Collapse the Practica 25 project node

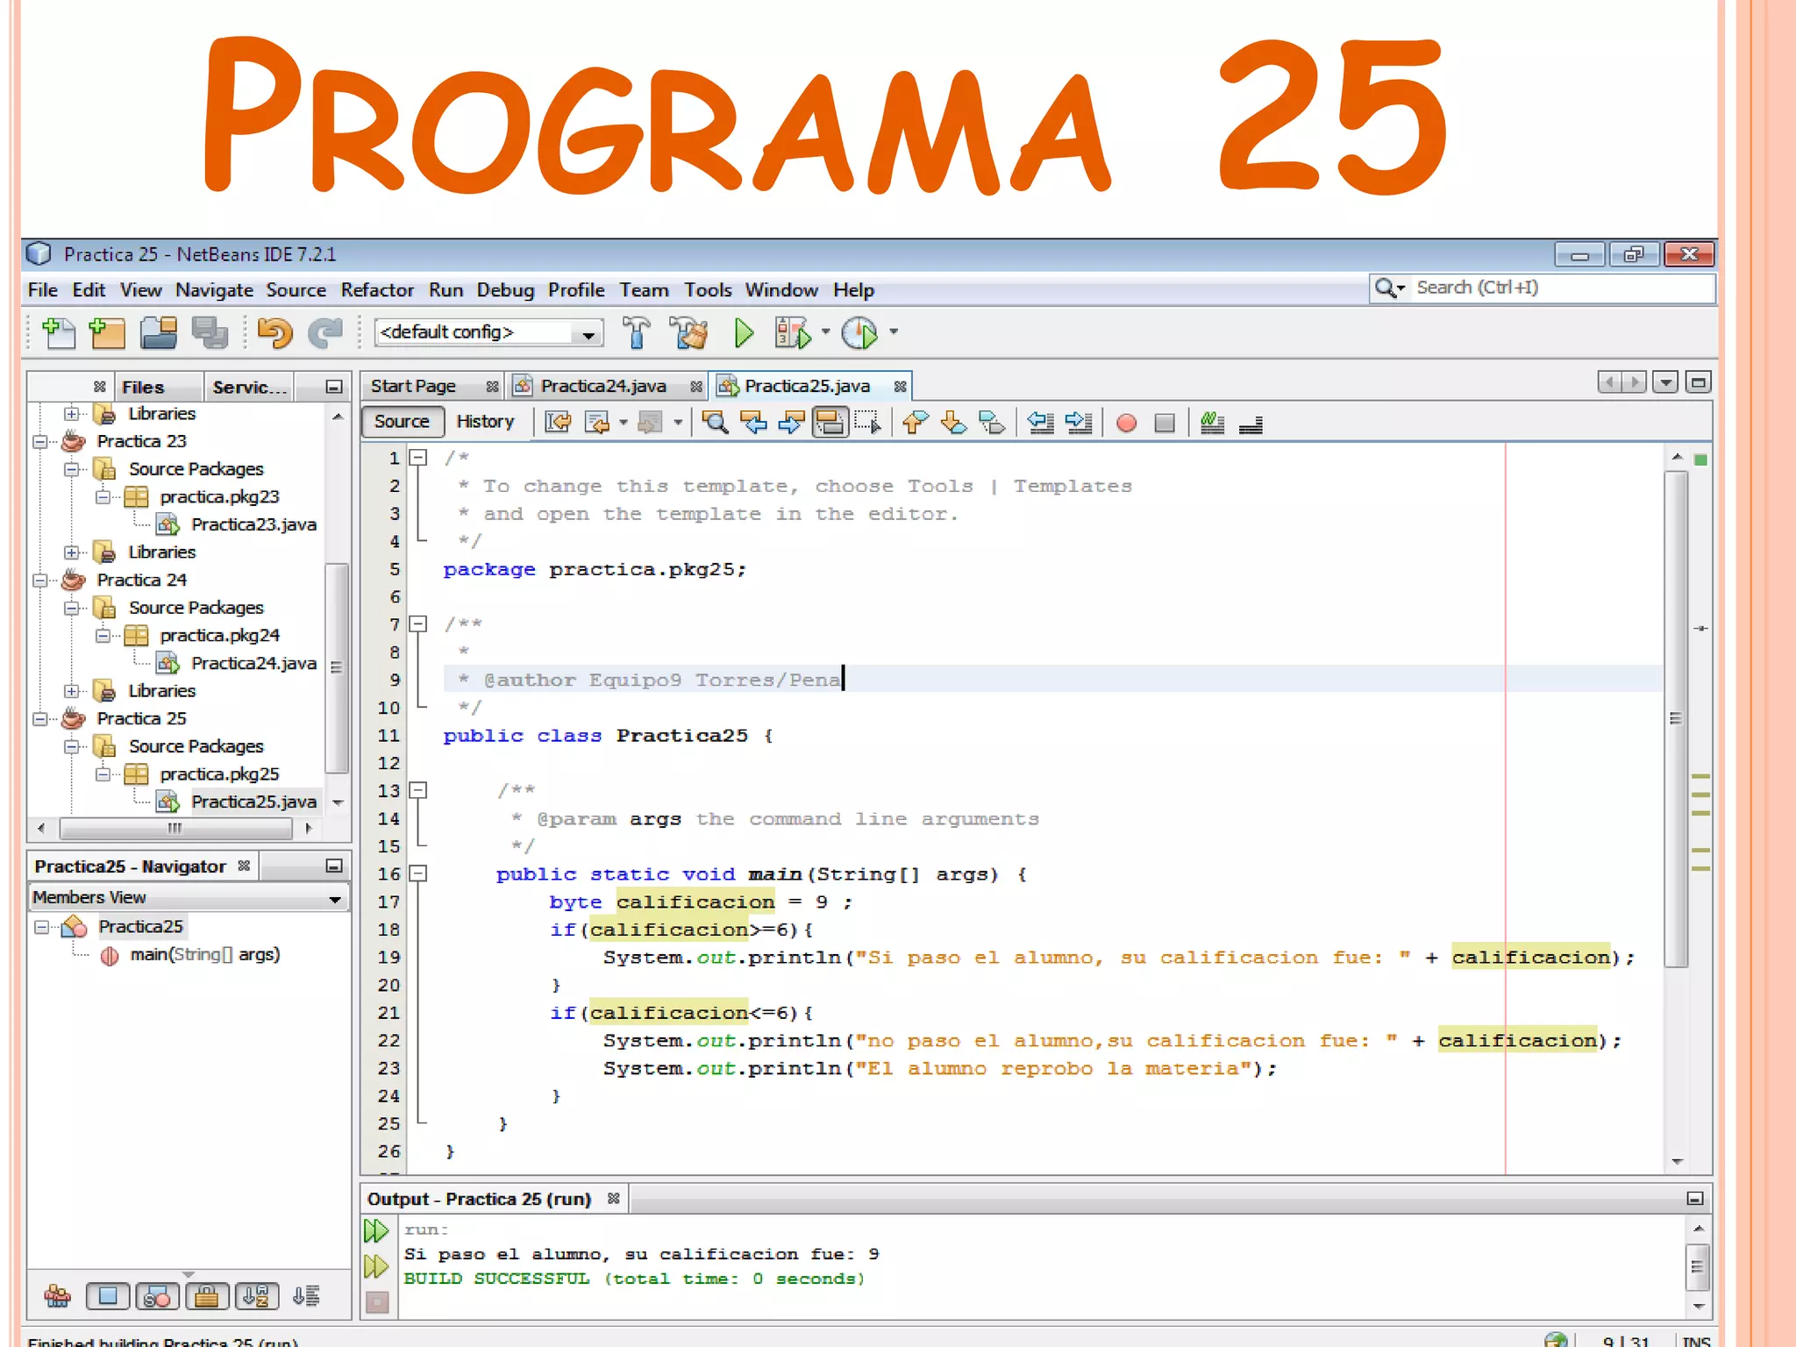39,719
